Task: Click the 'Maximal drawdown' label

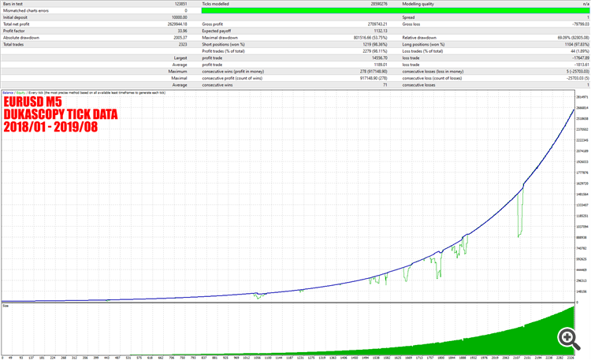Action: click(x=220, y=38)
